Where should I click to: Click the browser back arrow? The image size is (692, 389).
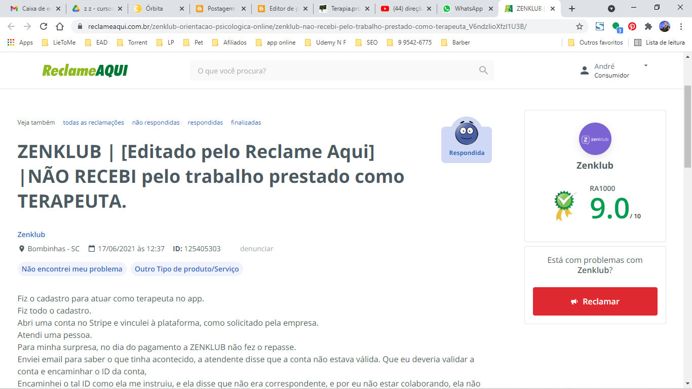(11, 26)
